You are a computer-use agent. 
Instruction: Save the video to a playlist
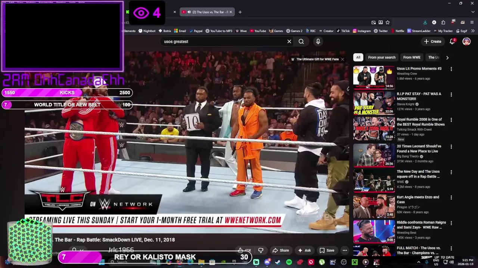click(327, 251)
